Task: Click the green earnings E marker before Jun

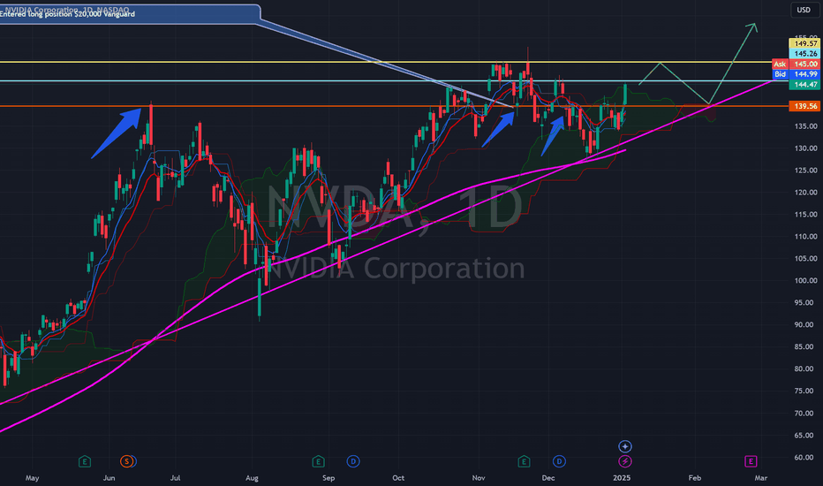Action: [x=85, y=462]
